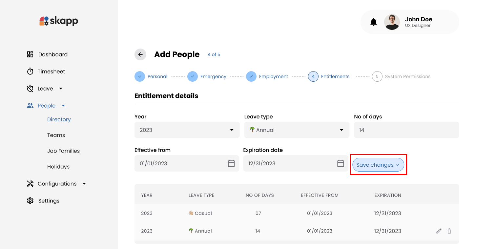Image resolution: width=496 pixels, height=249 pixels.
Task: Open Dashboard using the grid icon
Action: (x=30, y=54)
